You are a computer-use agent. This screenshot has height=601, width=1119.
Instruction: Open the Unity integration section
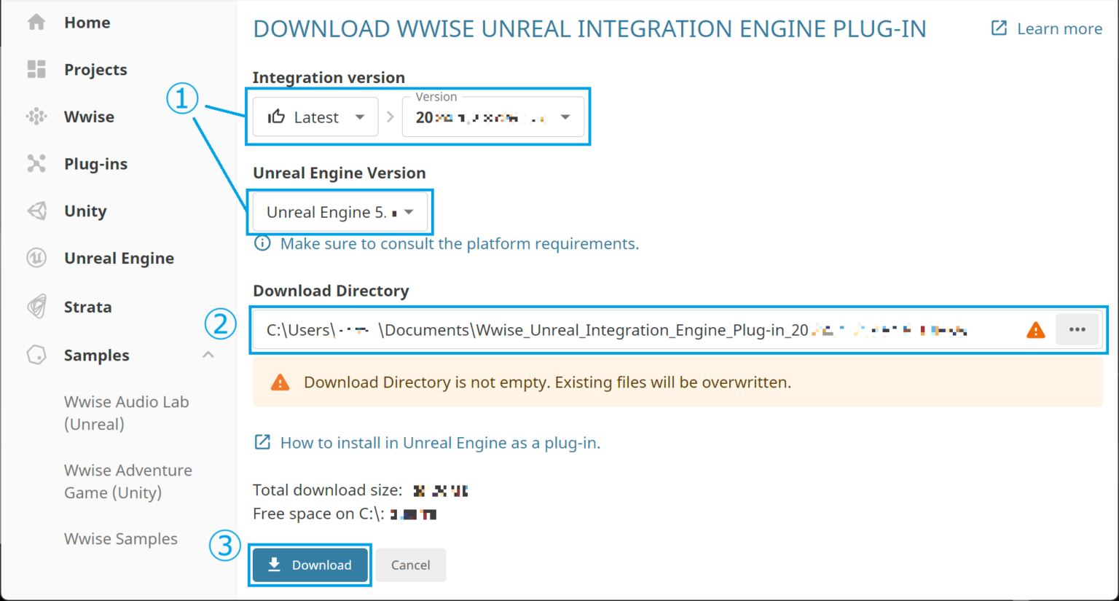(x=84, y=211)
